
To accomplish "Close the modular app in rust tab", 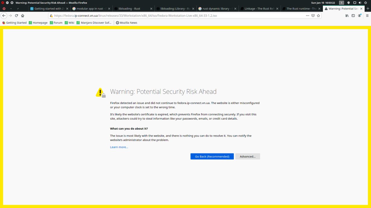I will (109, 9).
